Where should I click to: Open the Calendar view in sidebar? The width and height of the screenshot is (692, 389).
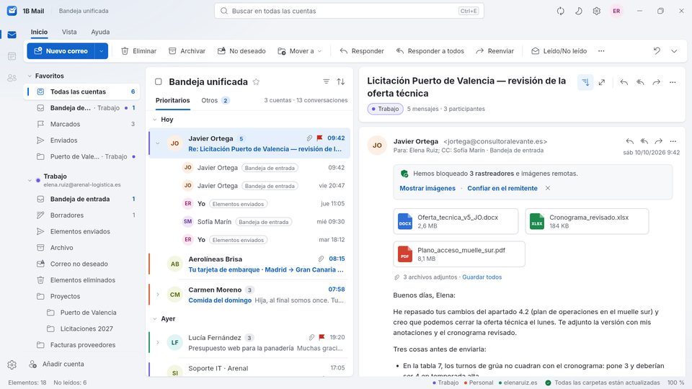[12, 56]
